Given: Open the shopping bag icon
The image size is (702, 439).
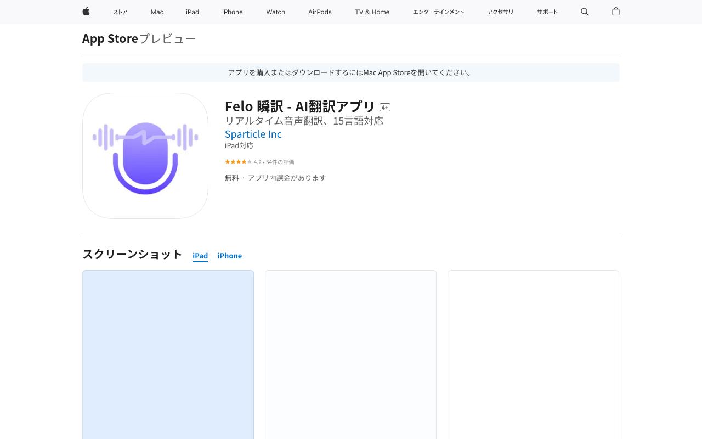Looking at the screenshot, I should pos(616,12).
